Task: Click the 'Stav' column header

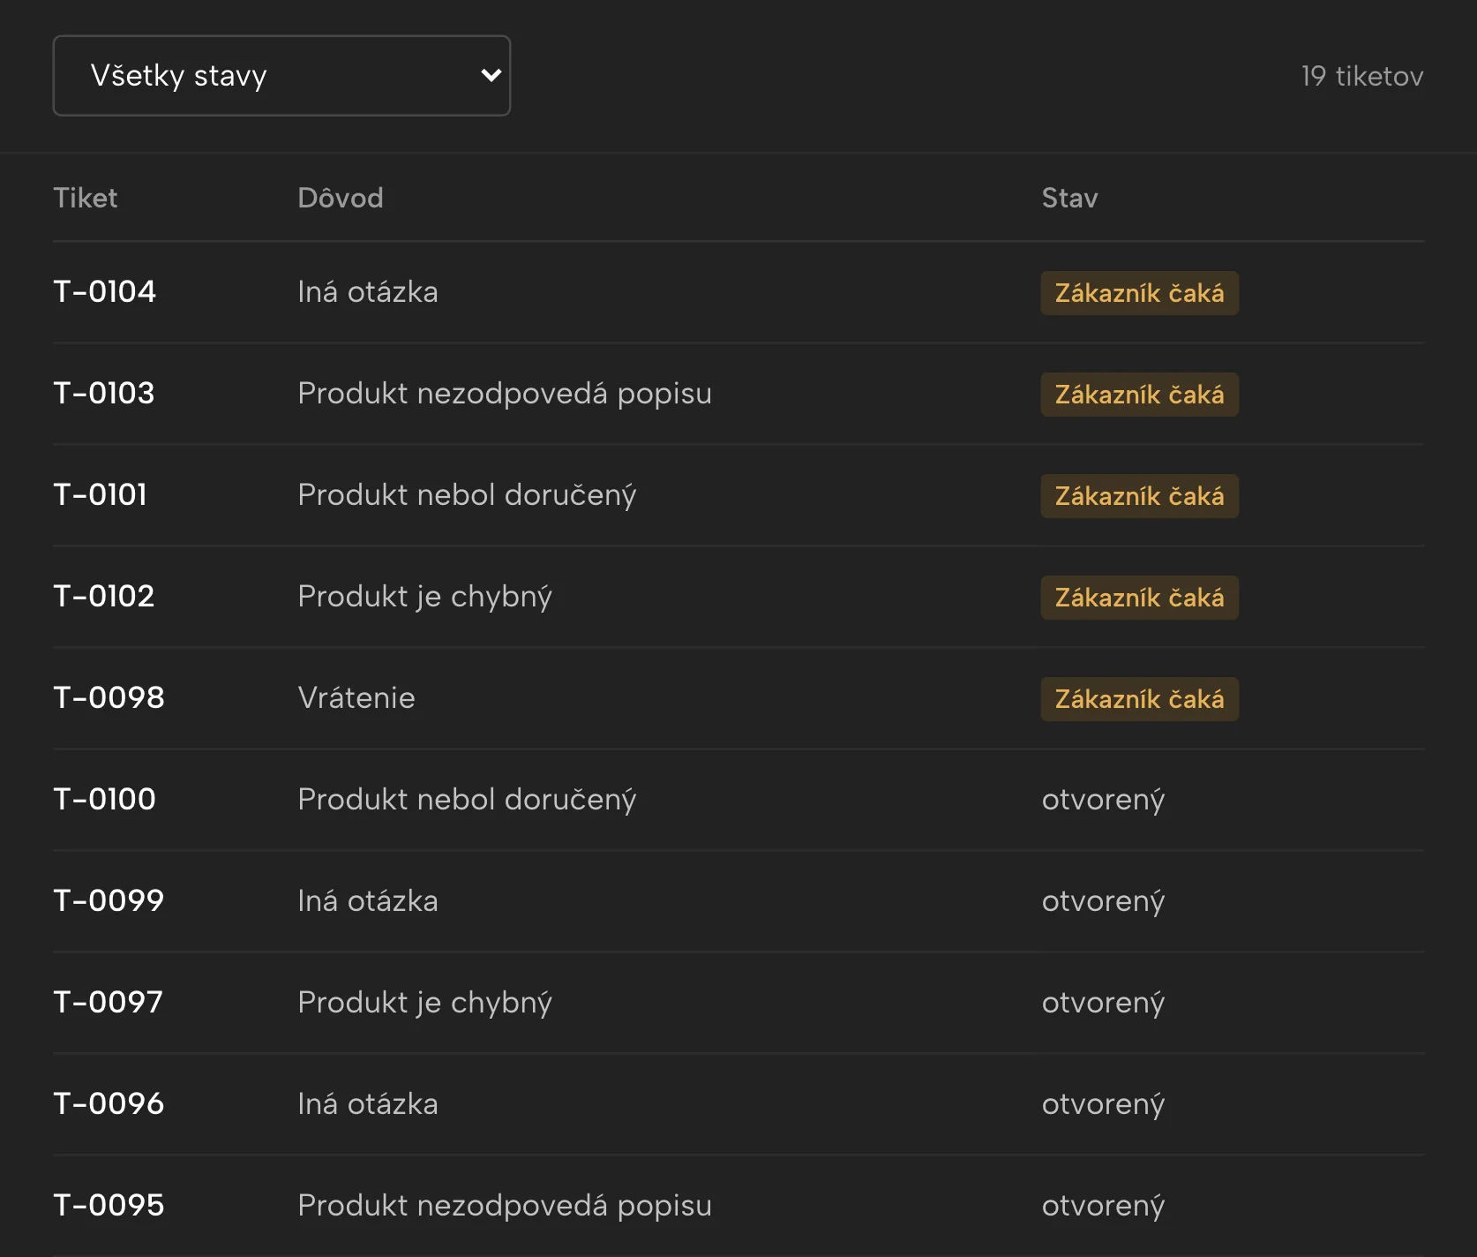Action: (x=1069, y=198)
